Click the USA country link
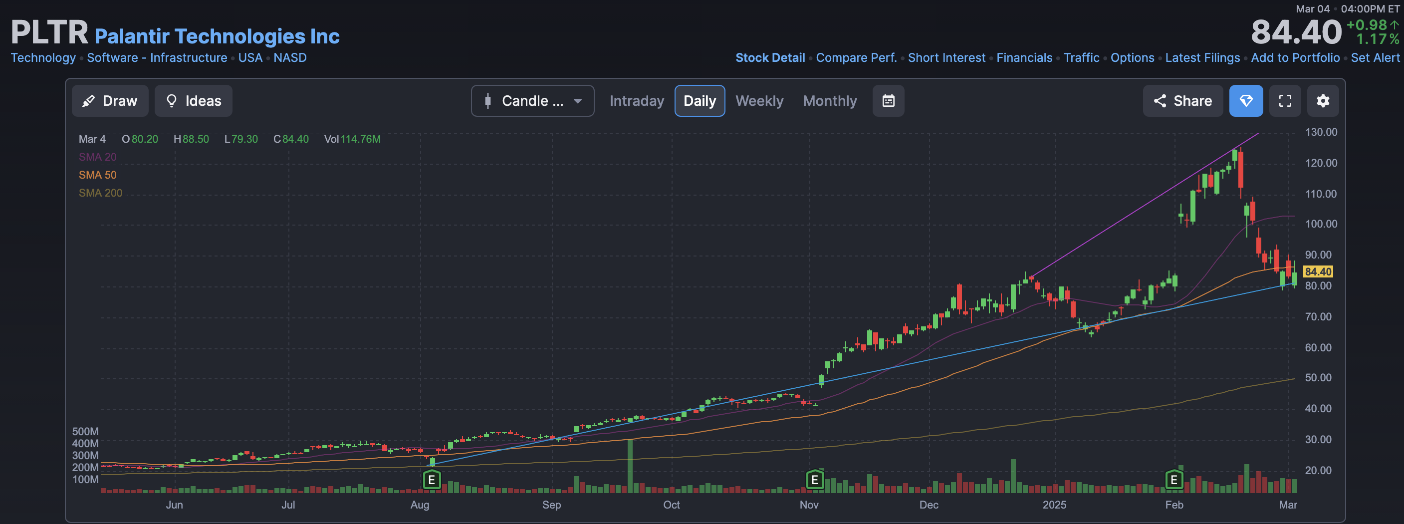The image size is (1404, 524). click(x=250, y=58)
